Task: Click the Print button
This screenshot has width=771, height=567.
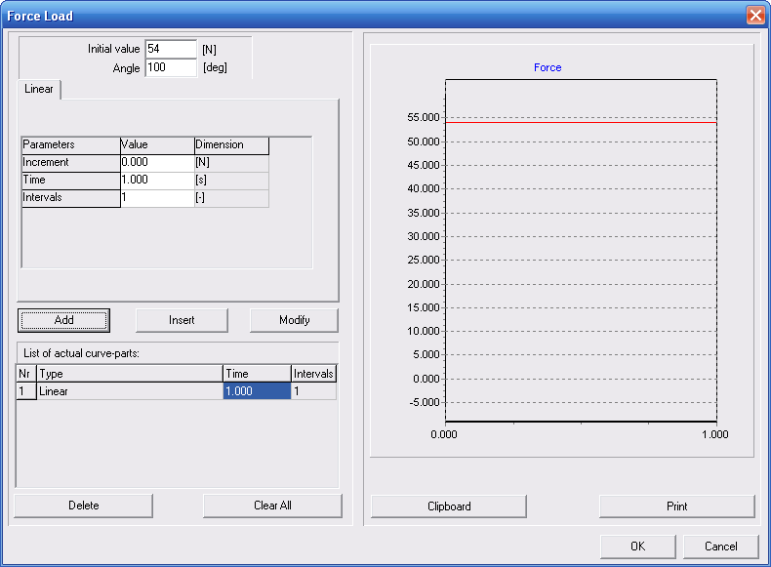Action: click(677, 506)
